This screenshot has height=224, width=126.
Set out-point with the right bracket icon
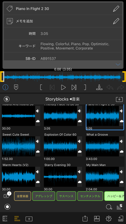click(x=85, y=87)
